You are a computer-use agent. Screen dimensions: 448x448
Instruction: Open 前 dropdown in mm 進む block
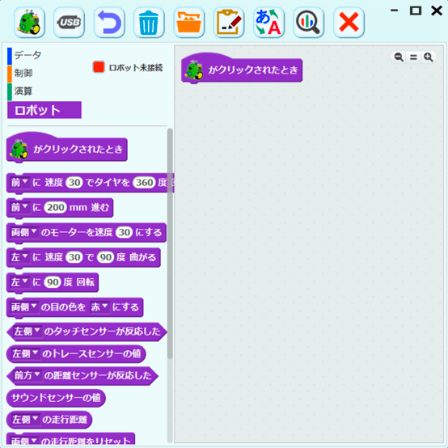[19, 207]
